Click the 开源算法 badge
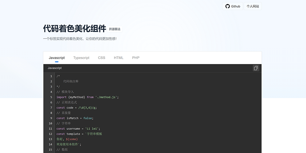 [115, 29]
